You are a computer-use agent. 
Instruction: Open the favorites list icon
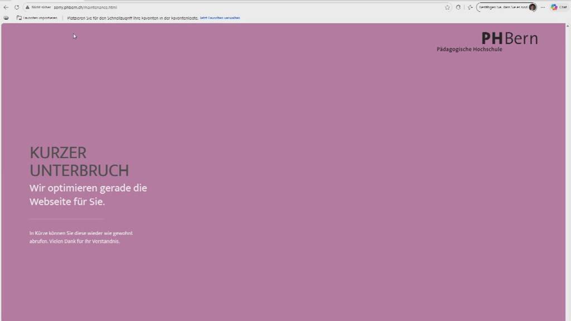tap(470, 7)
